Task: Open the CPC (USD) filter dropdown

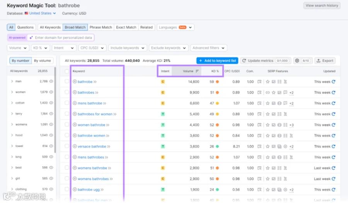Action: [x=92, y=48]
